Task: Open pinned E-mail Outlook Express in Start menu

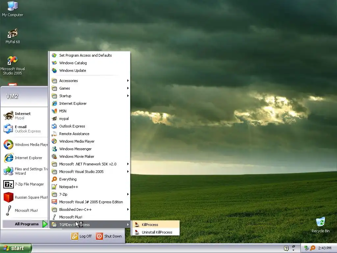Action: (24, 129)
